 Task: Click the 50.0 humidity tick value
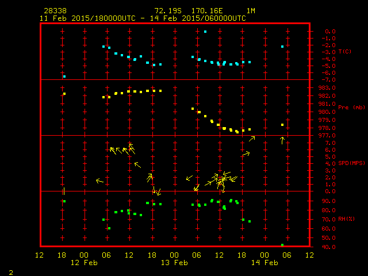click(x=328, y=237)
